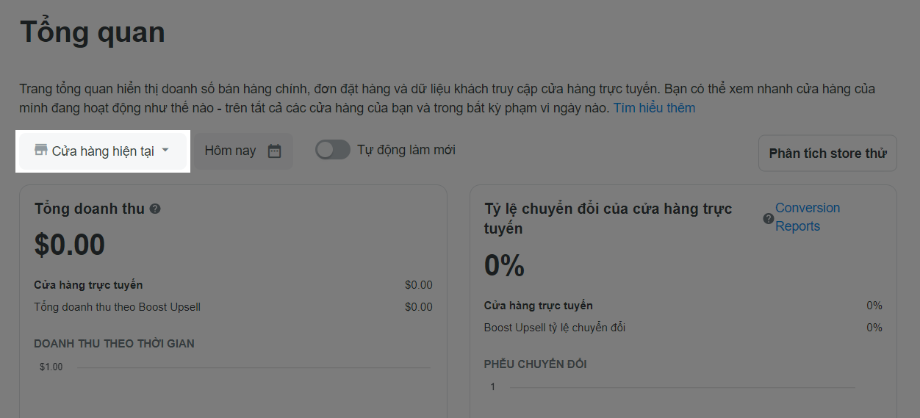This screenshot has height=418, width=920.
Task: Click the Tự động làm mới label text
Action: point(406,150)
